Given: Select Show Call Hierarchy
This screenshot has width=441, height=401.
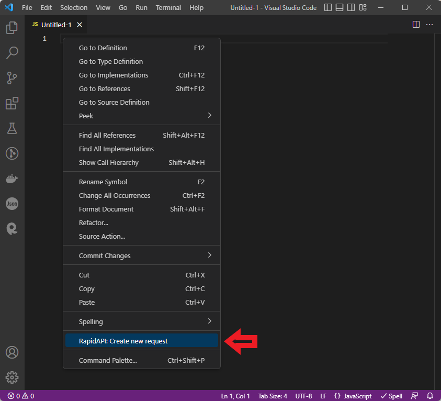Looking at the screenshot, I should 142,162.
